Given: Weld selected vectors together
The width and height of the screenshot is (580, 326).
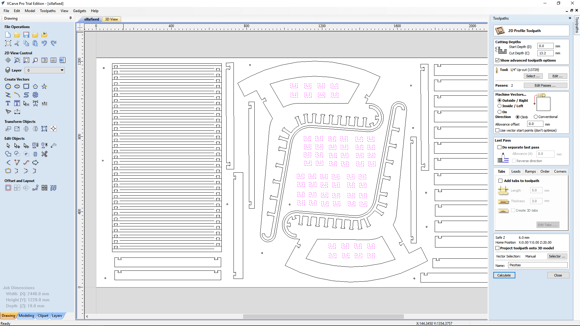Looking at the screenshot, I should pyautogui.click(x=8, y=154).
